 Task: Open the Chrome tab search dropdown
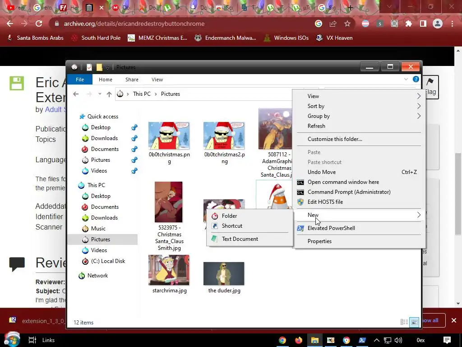389,6
